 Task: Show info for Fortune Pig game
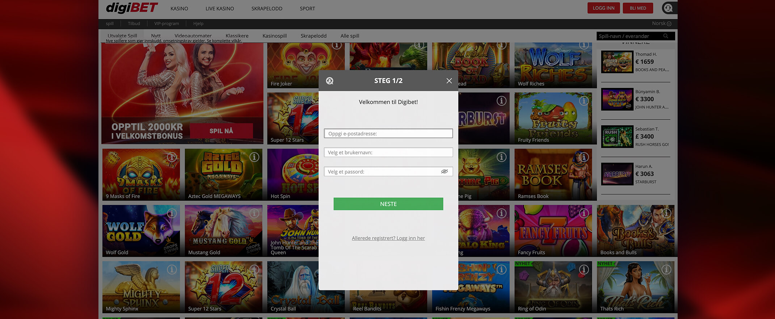(x=501, y=157)
